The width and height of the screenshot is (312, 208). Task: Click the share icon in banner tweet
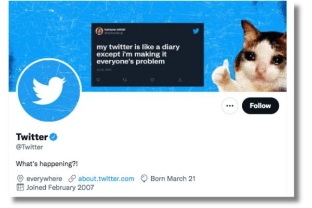(x=179, y=80)
